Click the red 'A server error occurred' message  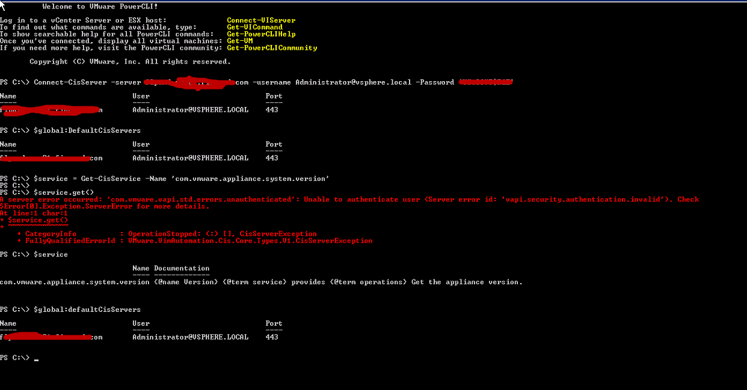coord(349,203)
